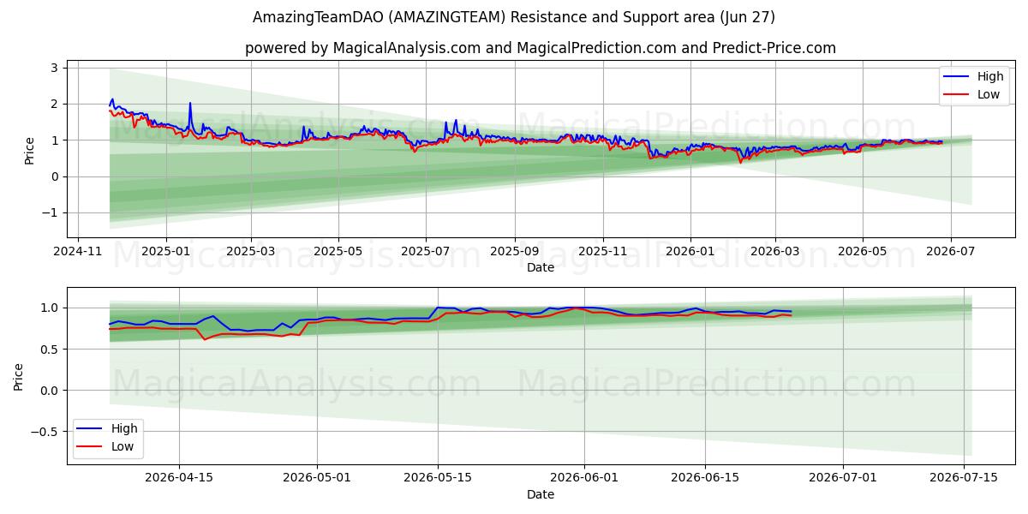Screen dimensions: 1028x514
Task: Click the 'Date' x-axis label under top chart
Action: pyautogui.click(x=541, y=267)
